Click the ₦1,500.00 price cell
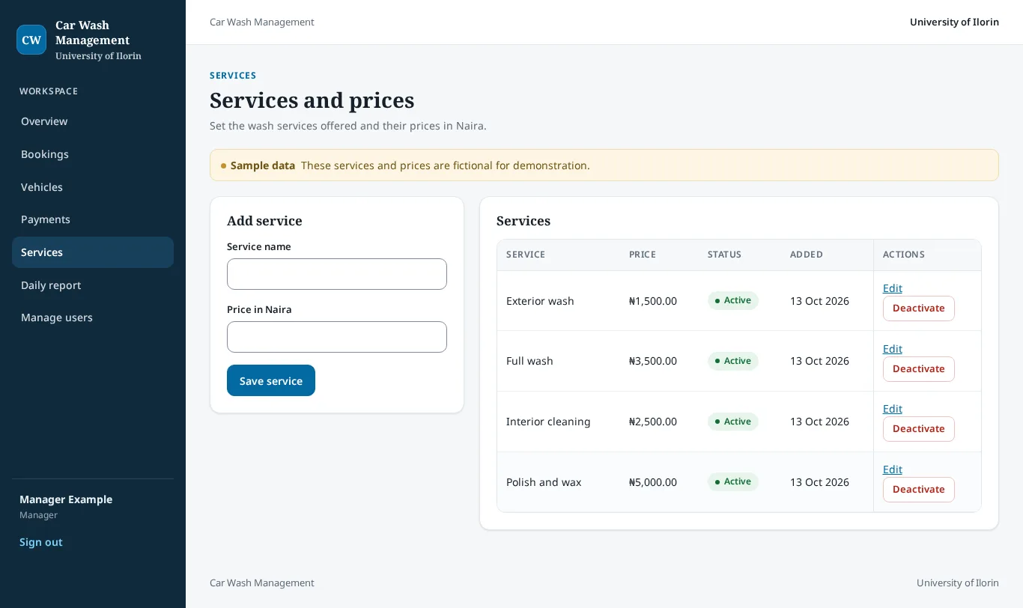 pos(653,301)
